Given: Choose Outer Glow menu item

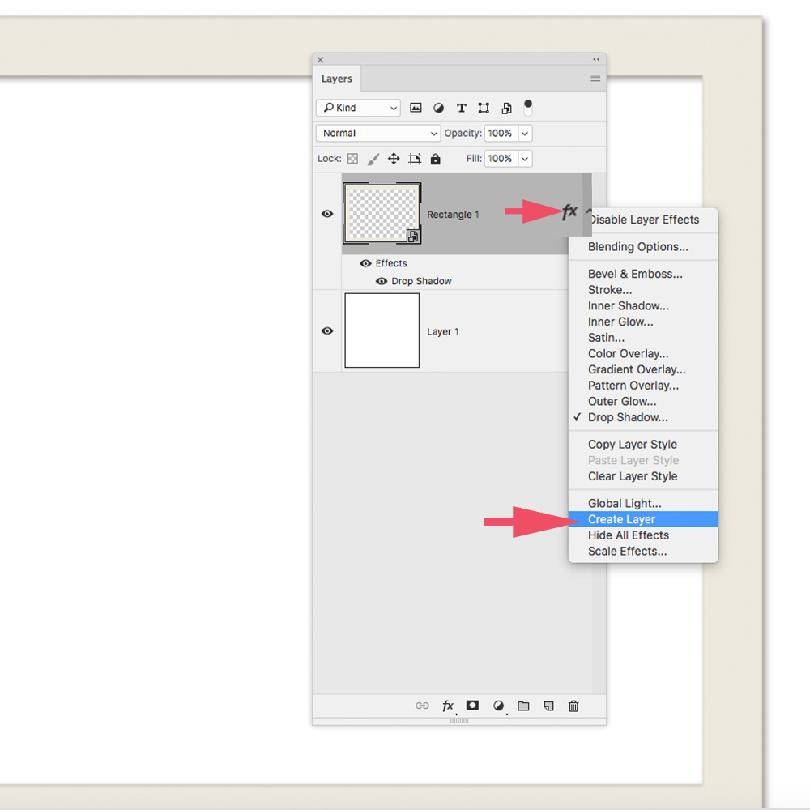Looking at the screenshot, I should click(643, 402).
